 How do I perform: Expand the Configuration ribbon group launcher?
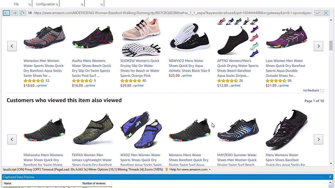[x=57, y=4]
